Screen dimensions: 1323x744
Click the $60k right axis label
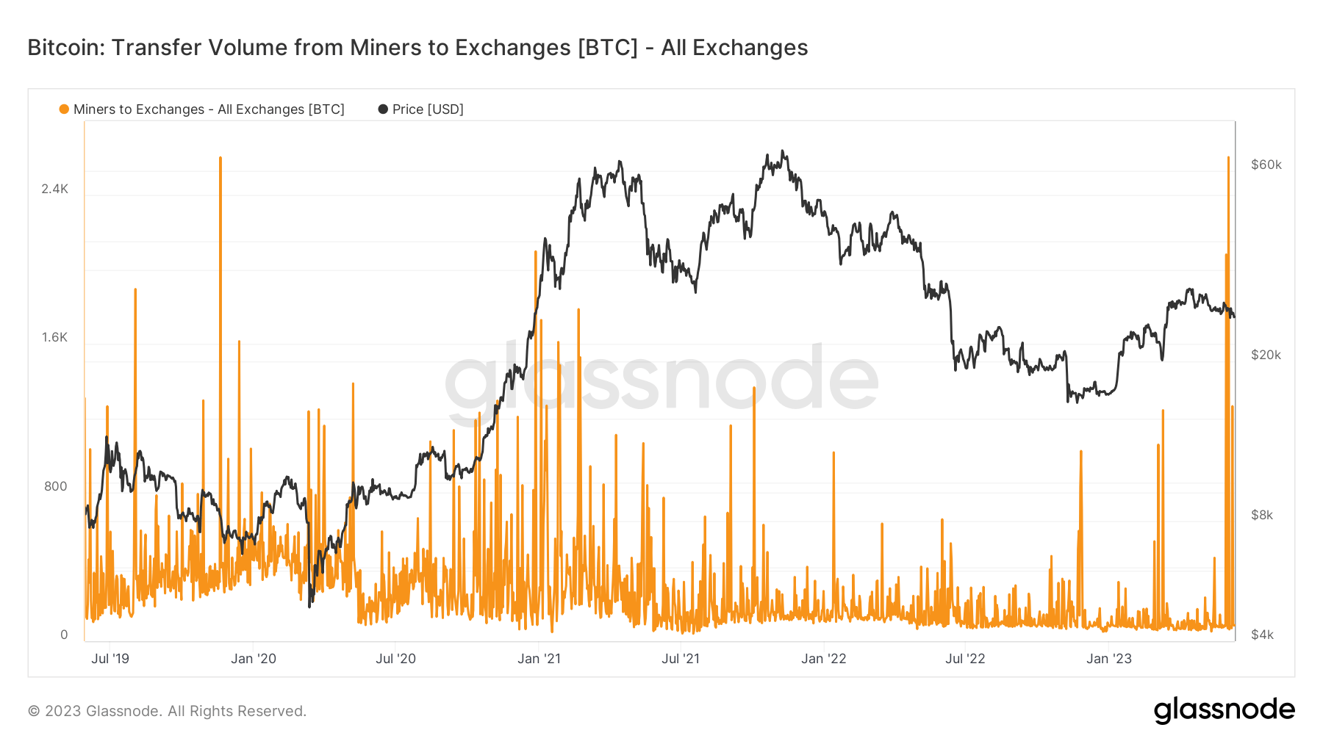tap(1266, 165)
